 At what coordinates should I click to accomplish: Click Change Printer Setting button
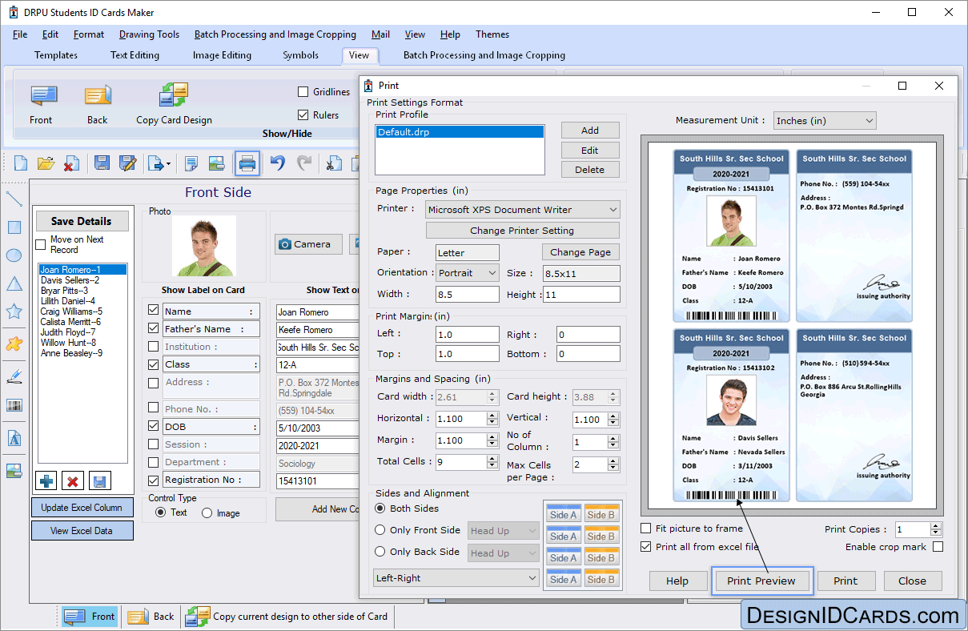click(523, 231)
